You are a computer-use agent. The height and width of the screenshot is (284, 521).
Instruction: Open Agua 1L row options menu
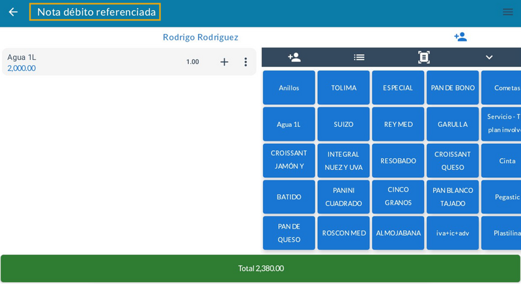(x=246, y=62)
